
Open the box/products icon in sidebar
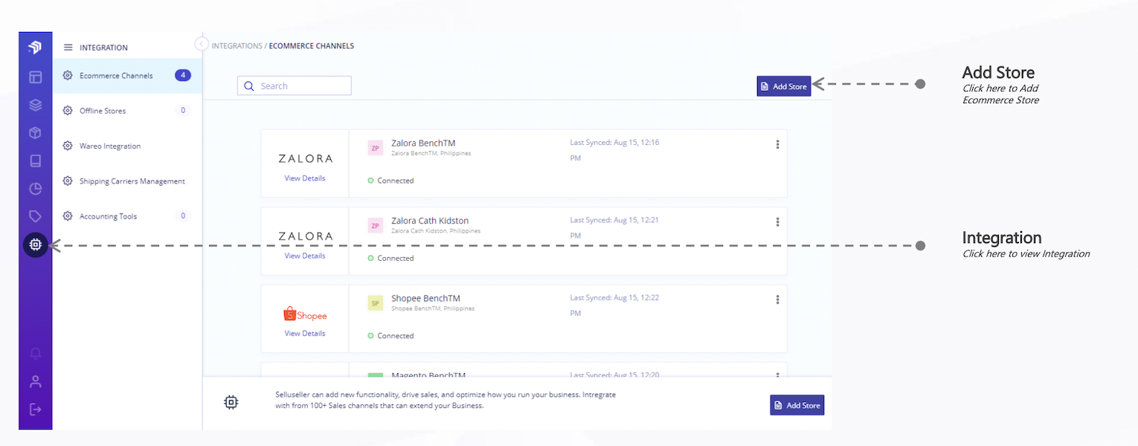tap(35, 133)
